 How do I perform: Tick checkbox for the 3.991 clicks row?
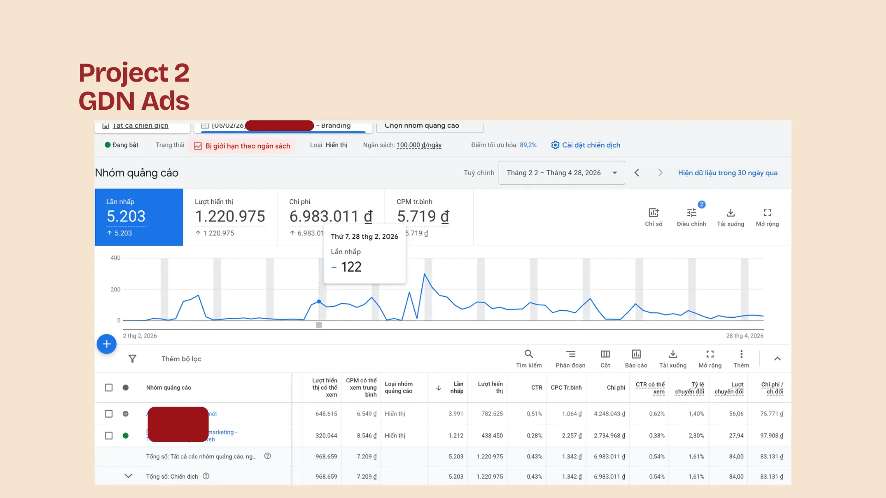[108, 414]
